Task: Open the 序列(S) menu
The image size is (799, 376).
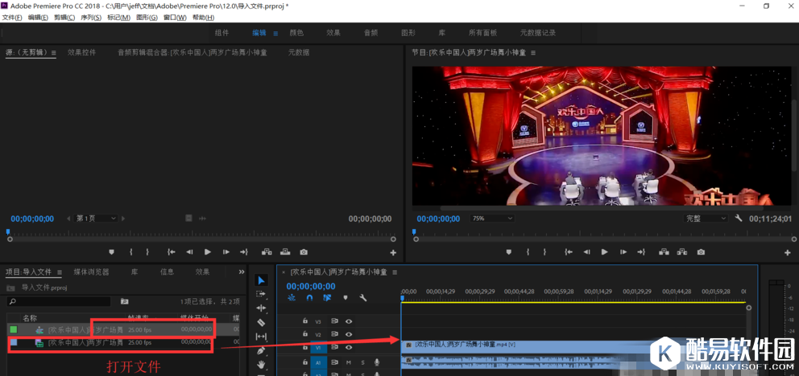Action: click(x=89, y=18)
